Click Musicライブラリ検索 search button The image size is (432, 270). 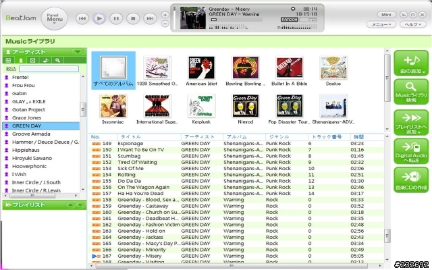pyautogui.click(x=411, y=92)
